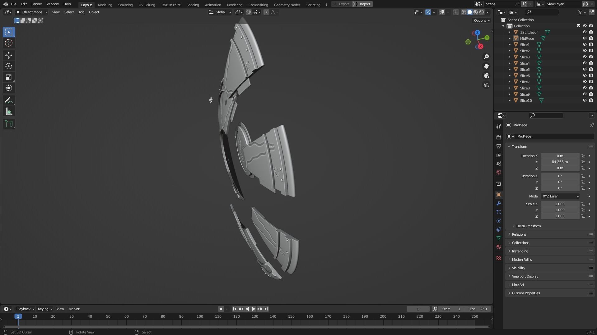
Task: Open the Material properties tab
Action: tap(499, 247)
